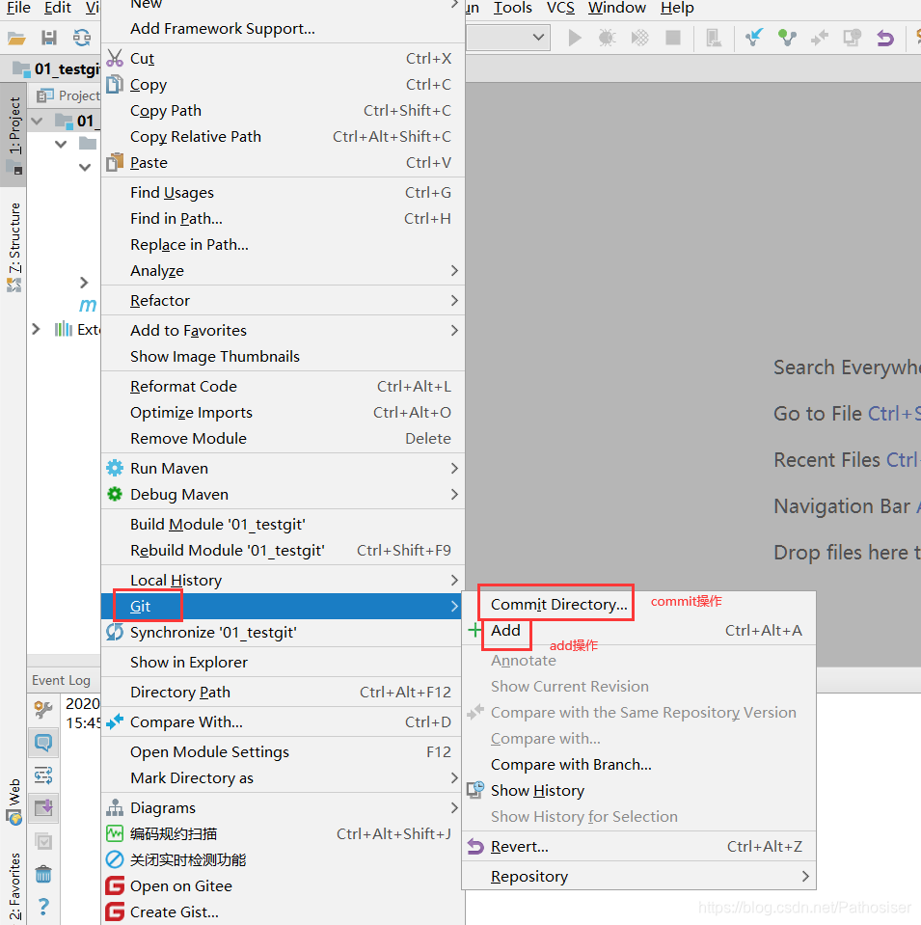Click the Open folder toolbar icon

pos(16,39)
